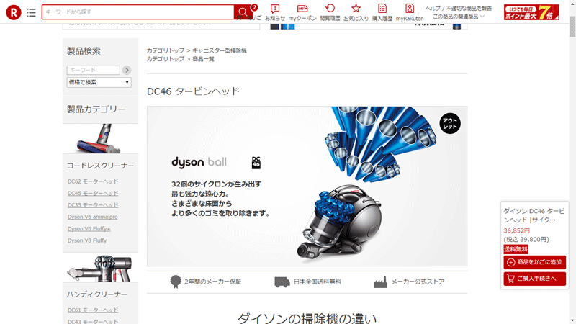The height and width of the screenshot is (324, 576).
Task: Click the page vertical scrollbar thumb
Action: click(x=572, y=27)
